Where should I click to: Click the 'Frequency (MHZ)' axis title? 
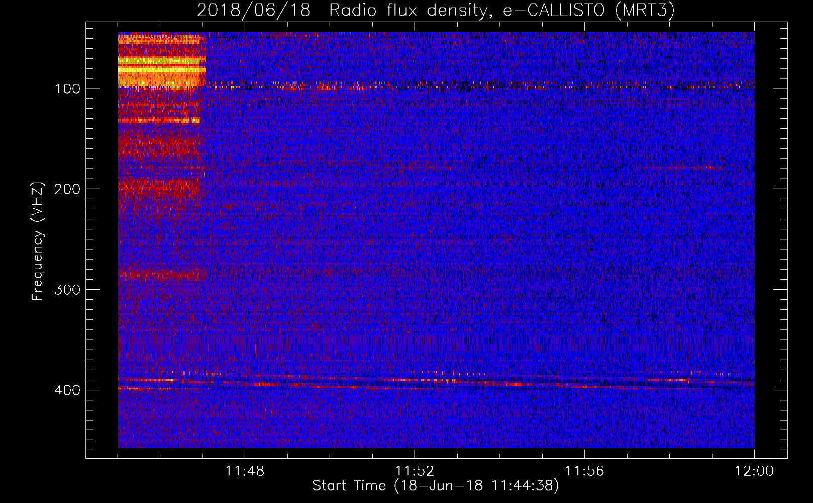click(x=38, y=241)
